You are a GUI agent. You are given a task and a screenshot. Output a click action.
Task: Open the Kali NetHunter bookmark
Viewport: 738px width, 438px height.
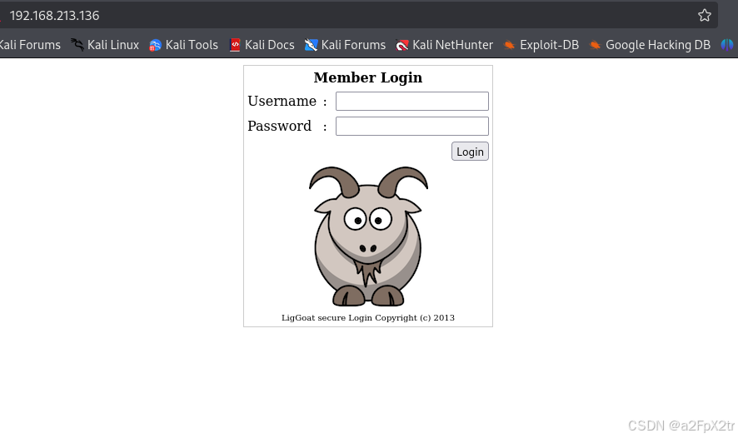point(444,45)
